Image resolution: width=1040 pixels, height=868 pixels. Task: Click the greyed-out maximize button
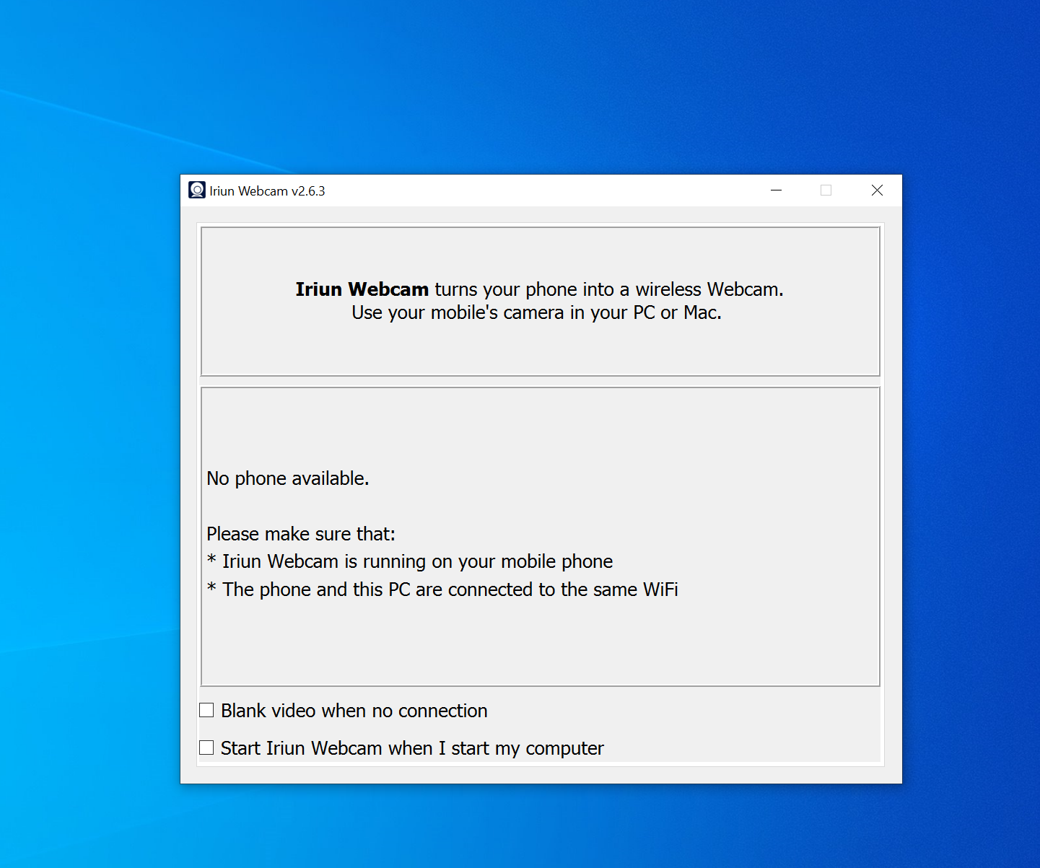826,190
